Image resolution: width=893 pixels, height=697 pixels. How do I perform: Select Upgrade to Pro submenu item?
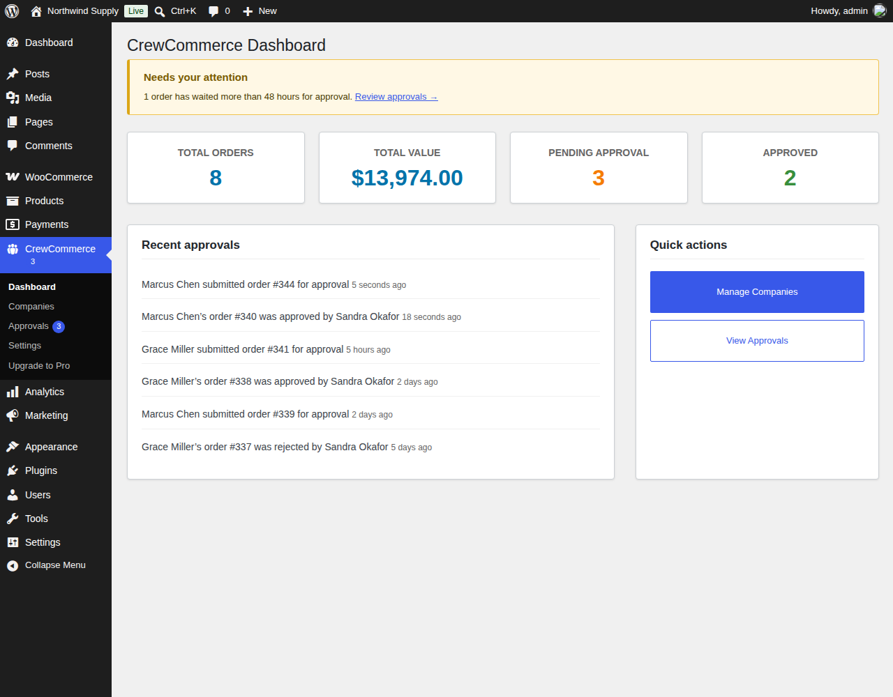click(39, 366)
